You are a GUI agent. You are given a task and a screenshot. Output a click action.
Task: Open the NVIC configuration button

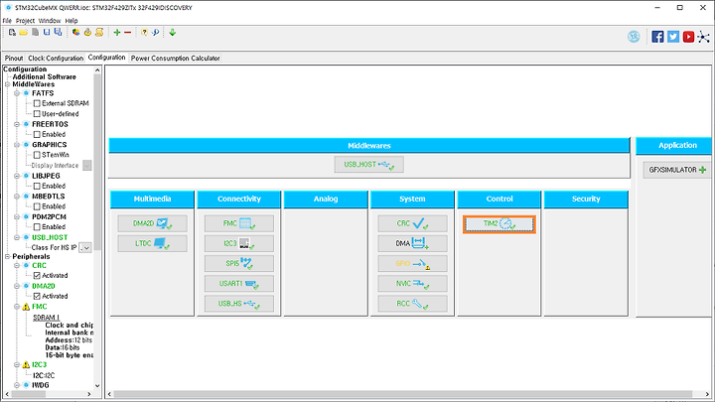click(x=412, y=284)
